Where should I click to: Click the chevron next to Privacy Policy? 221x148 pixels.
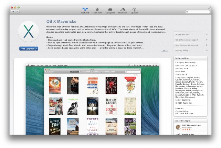[x=207, y=51]
